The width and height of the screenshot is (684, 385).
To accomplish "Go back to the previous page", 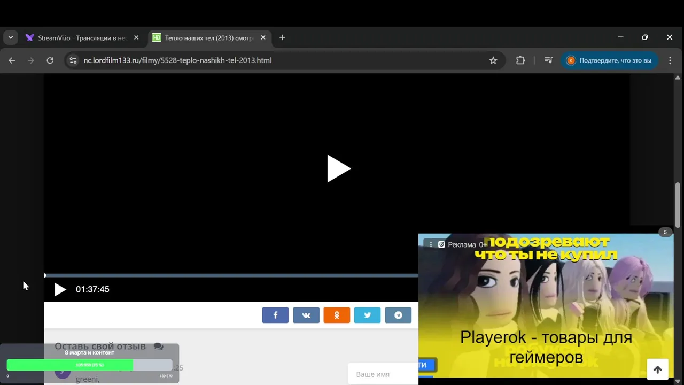I will point(12,60).
